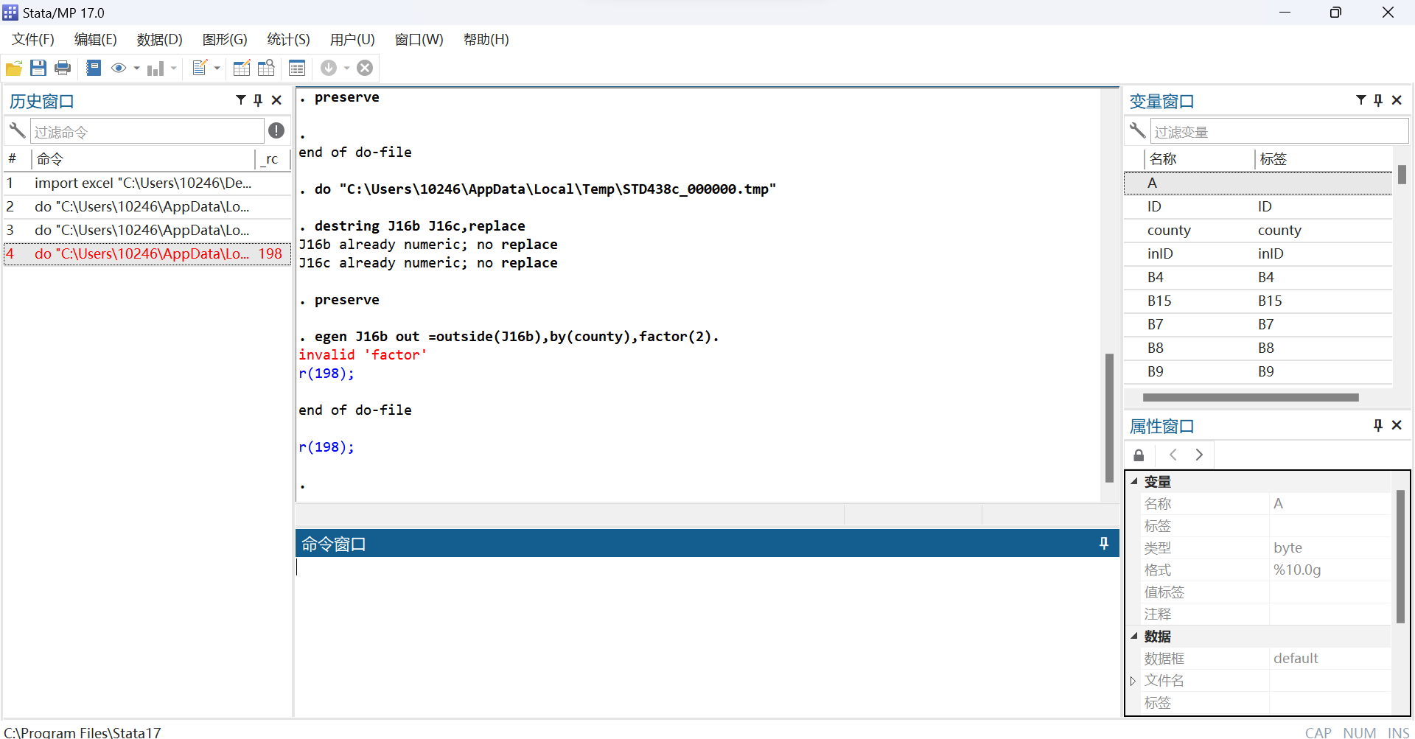Toggle pin on the 命令窗口 panel
The height and width of the screenshot is (739, 1415).
[x=1103, y=544]
